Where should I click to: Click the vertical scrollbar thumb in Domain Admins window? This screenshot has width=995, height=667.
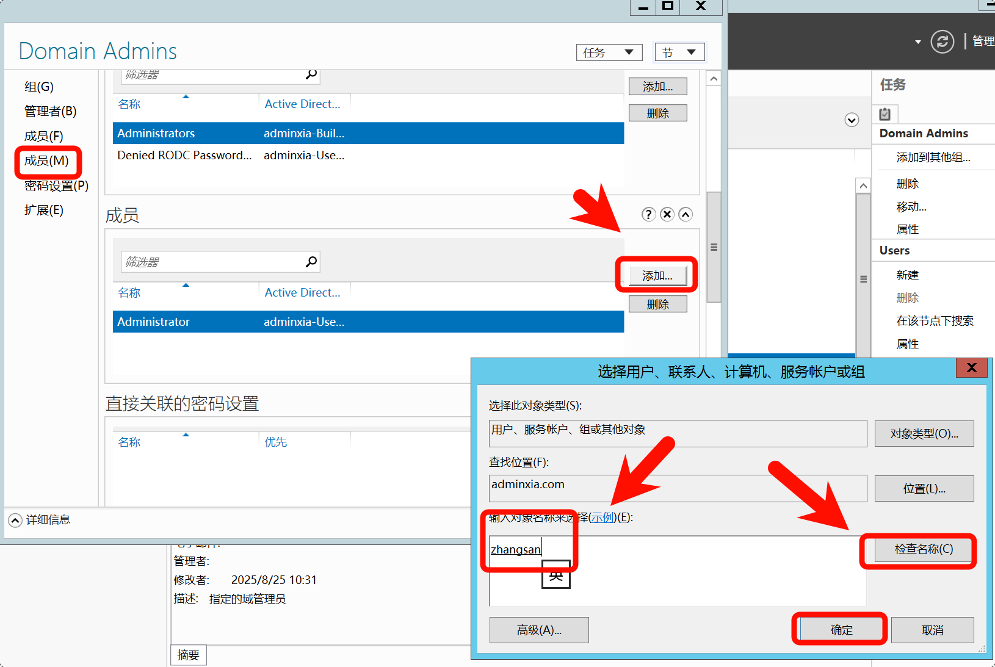pyautogui.click(x=714, y=247)
